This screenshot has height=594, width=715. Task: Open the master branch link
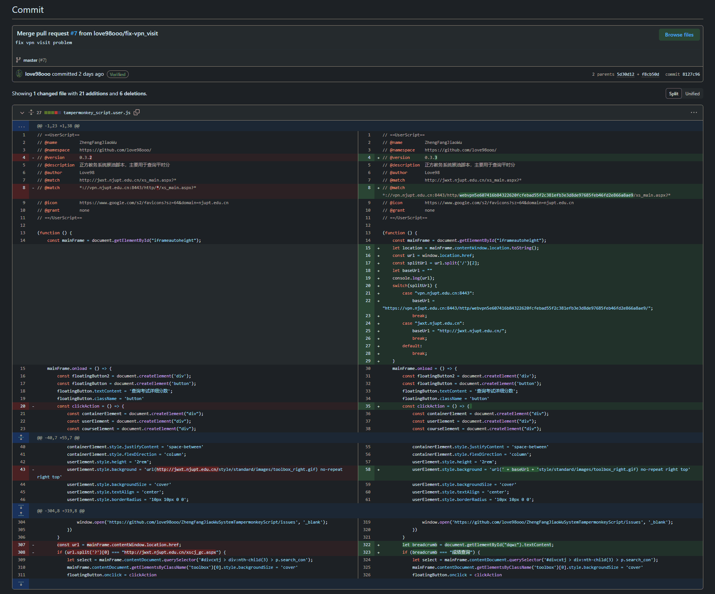(30, 60)
